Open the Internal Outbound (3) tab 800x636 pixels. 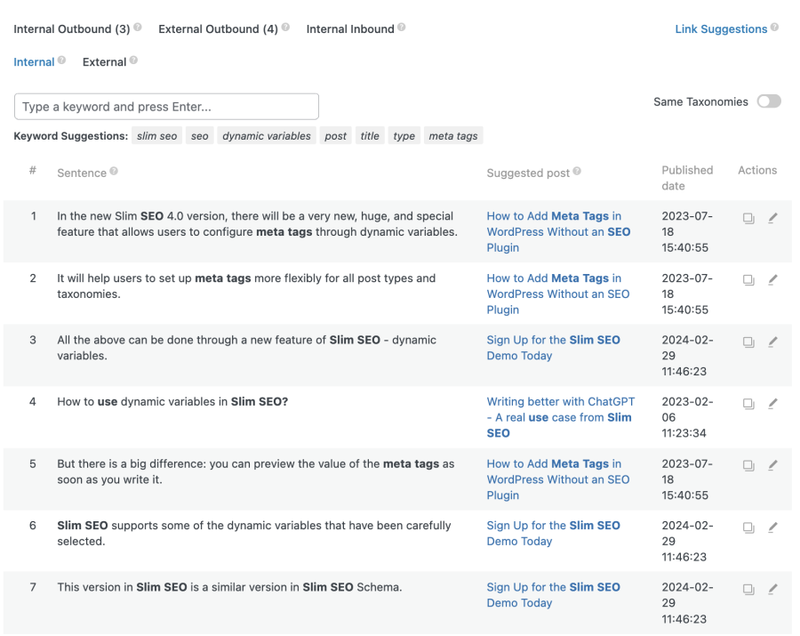coord(72,29)
